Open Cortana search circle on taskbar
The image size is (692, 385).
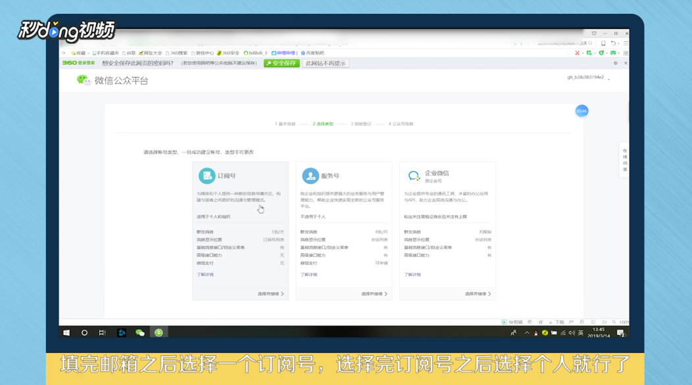click(84, 332)
